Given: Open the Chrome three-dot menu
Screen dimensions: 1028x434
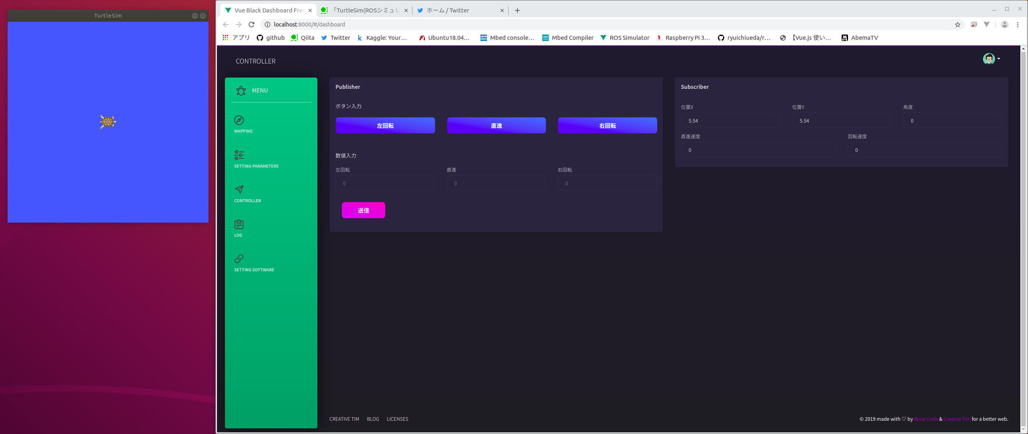Looking at the screenshot, I should 1018,25.
